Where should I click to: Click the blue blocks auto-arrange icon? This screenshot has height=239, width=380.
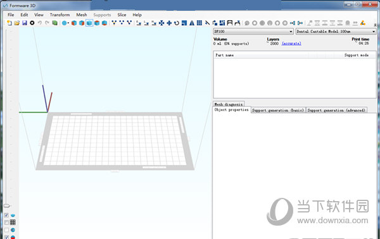[222, 23]
